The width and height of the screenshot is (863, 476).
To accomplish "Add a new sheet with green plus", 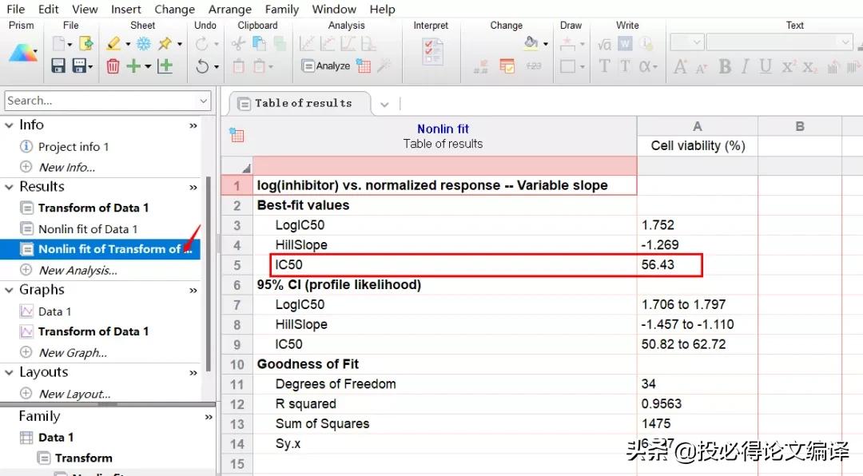I will pyautogui.click(x=133, y=66).
